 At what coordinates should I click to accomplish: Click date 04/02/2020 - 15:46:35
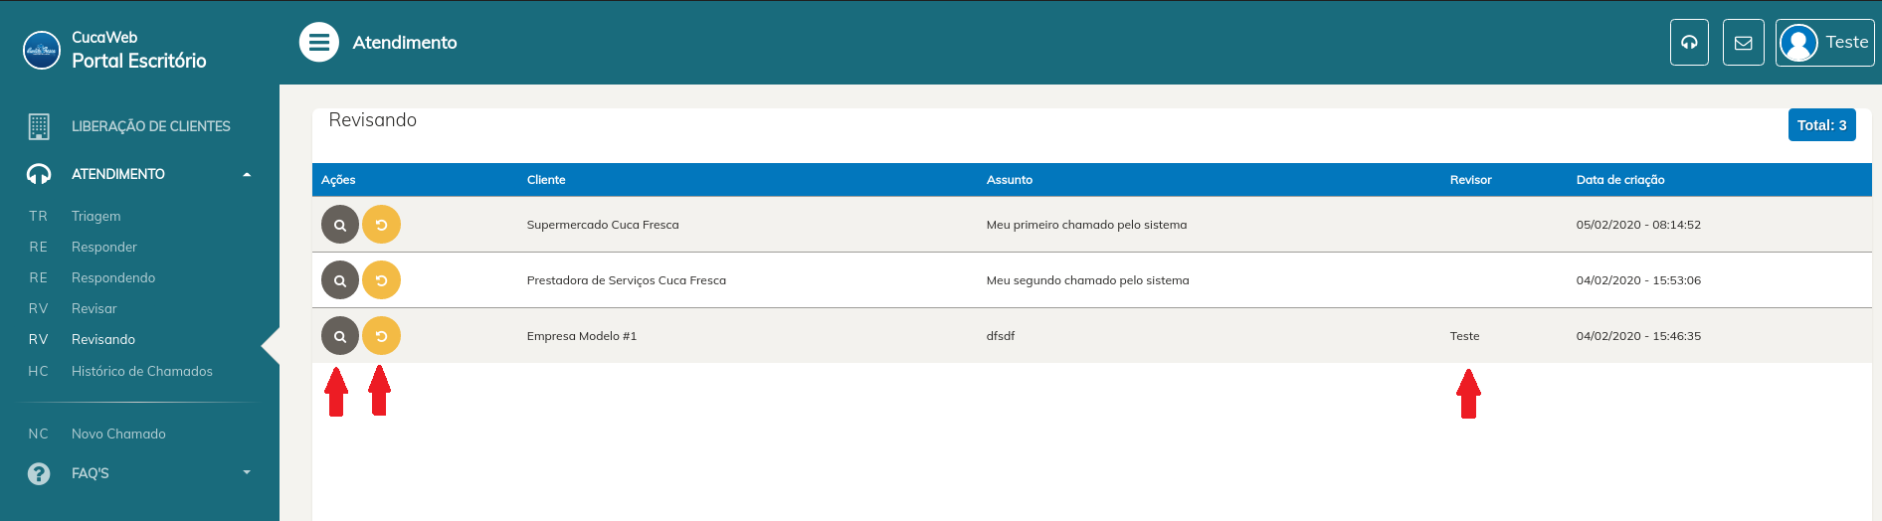pos(1638,336)
